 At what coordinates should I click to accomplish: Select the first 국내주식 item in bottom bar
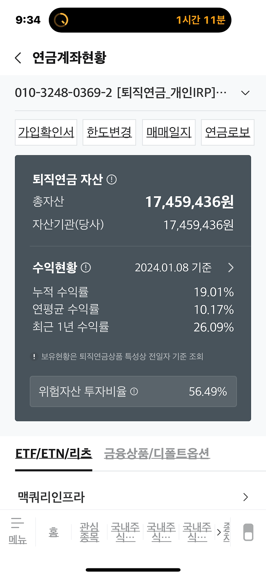(x=124, y=531)
